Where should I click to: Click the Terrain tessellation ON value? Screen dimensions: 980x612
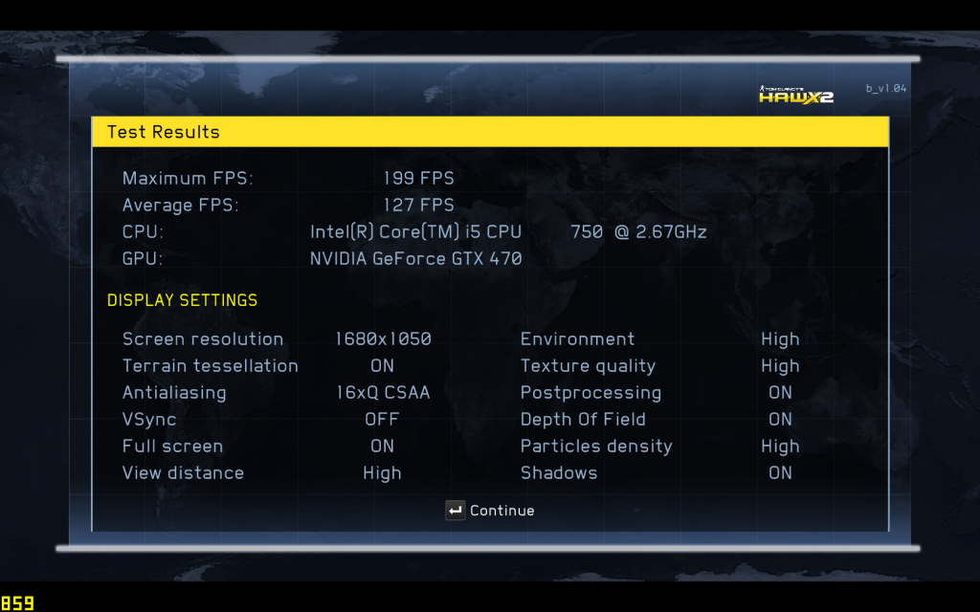click(x=382, y=366)
